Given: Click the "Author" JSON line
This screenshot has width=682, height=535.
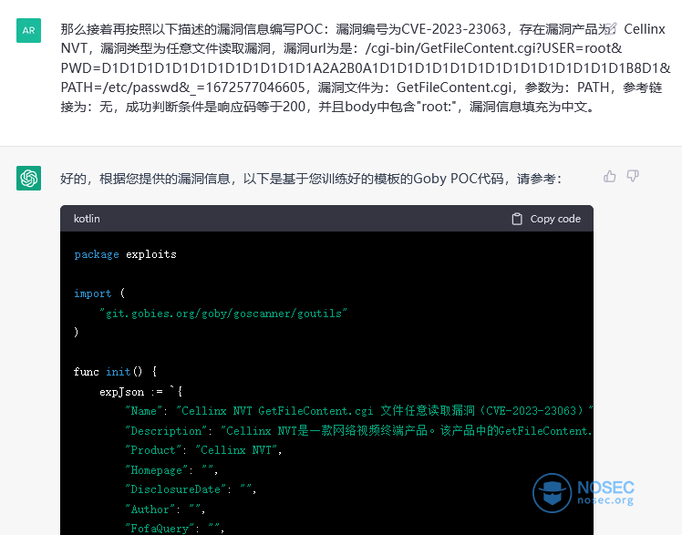Looking at the screenshot, I should [x=165, y=509].
